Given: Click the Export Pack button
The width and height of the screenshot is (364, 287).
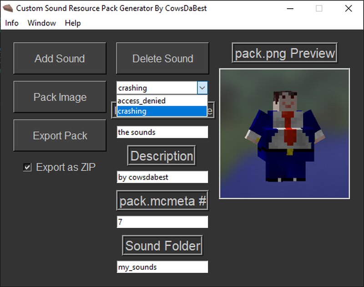Looking at the screenshot, I should coord(60,135).
